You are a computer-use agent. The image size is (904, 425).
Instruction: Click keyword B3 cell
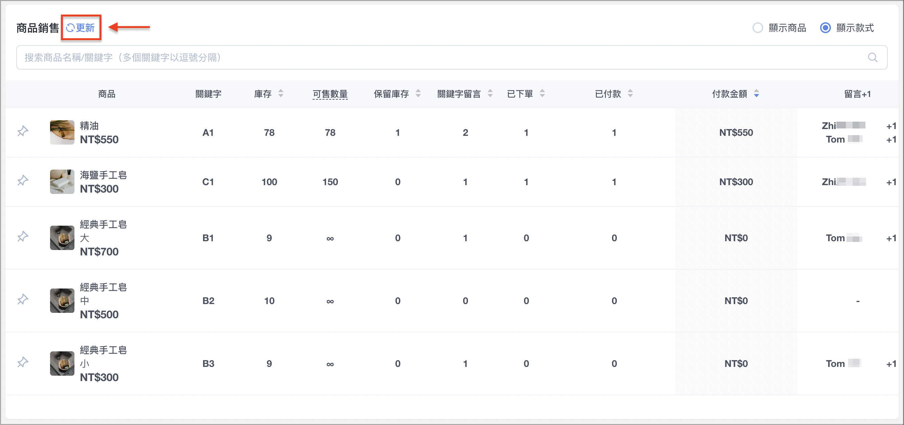click(x=208, y=364)
